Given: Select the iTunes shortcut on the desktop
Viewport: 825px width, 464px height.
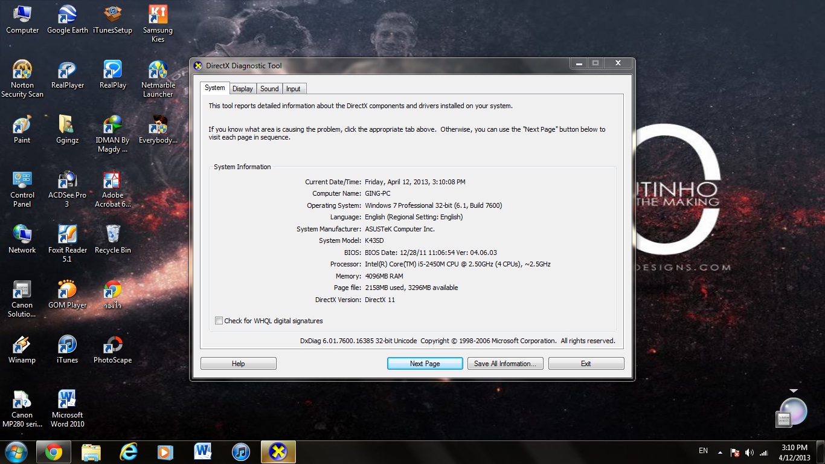Looking at the screenshot, I should click(68, 349).
